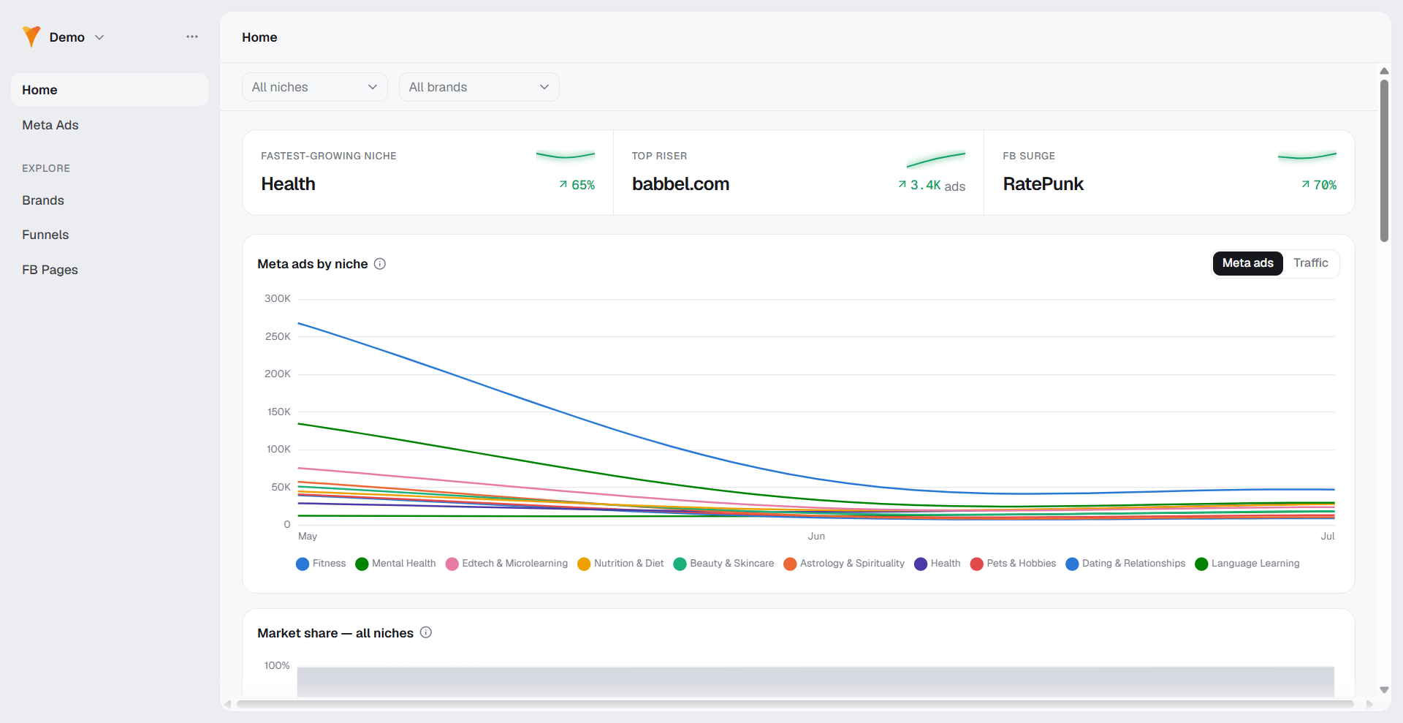The width and height of the screenshot is (1403, 723).
Task: Click Health sparkline trend icon
Action: point(566,155)
